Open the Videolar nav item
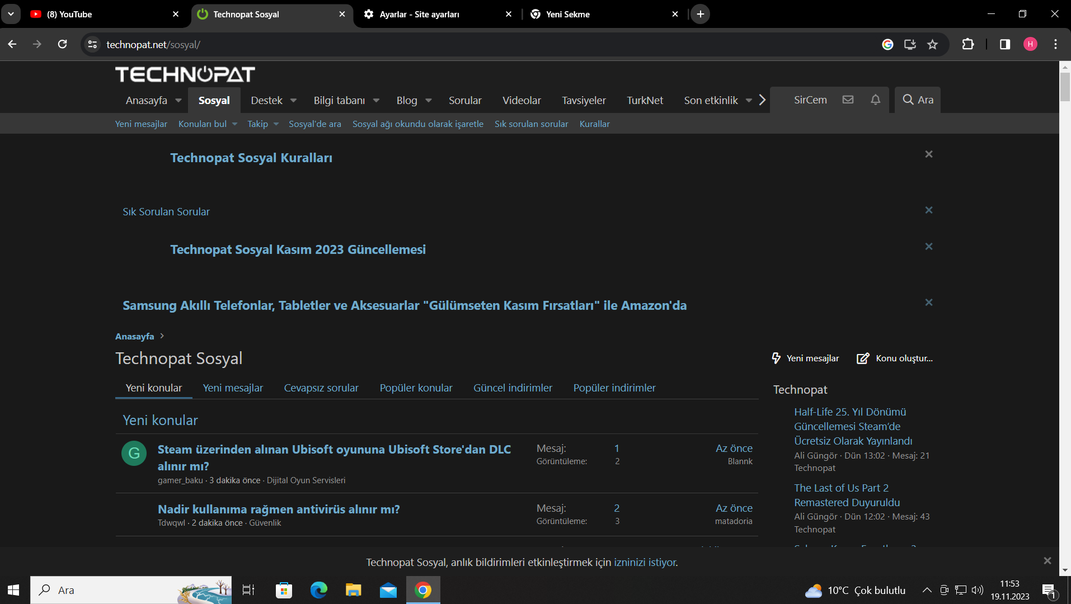The height and width of the screenshot is (604, 1071). click(x=522, y=100)
